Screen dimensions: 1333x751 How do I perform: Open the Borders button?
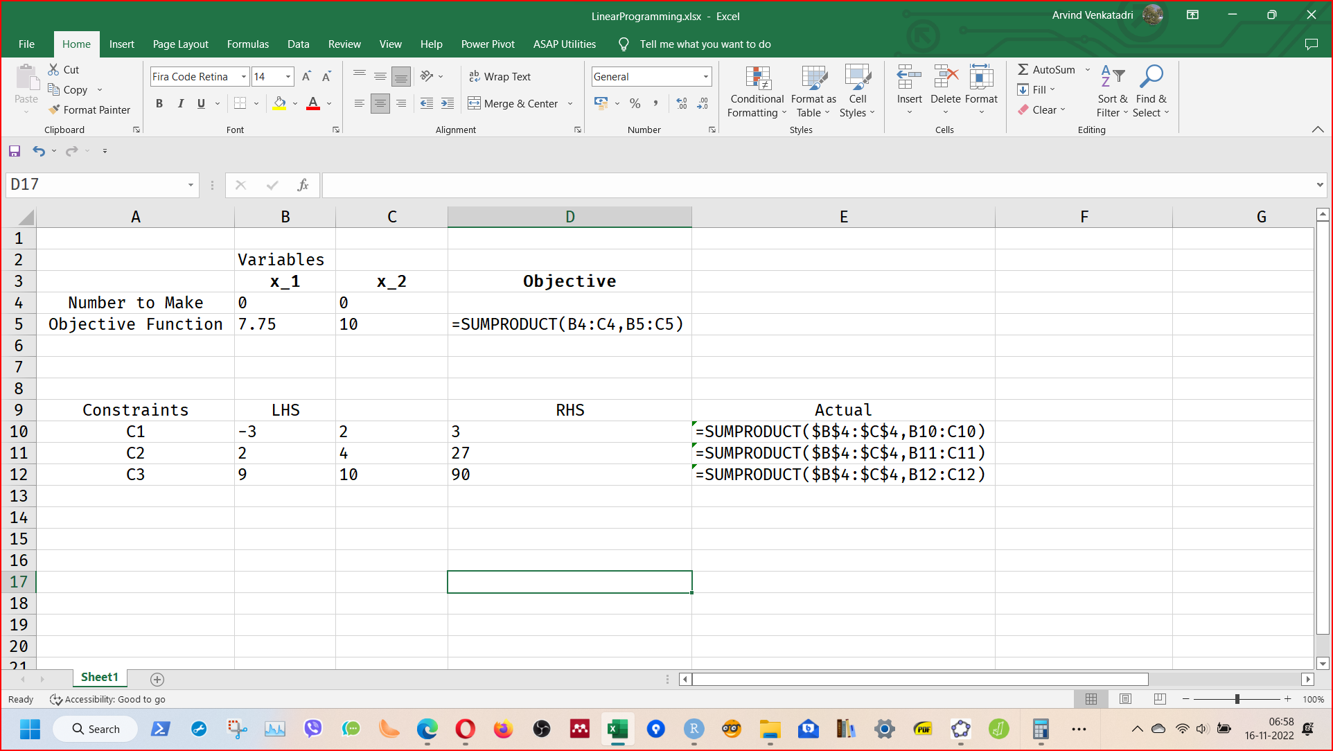click(x=240, y=104)
